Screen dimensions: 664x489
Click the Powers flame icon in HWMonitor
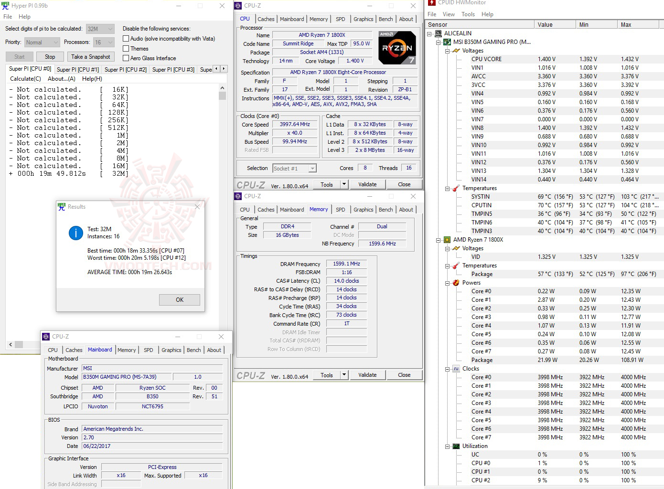point(456,283)
